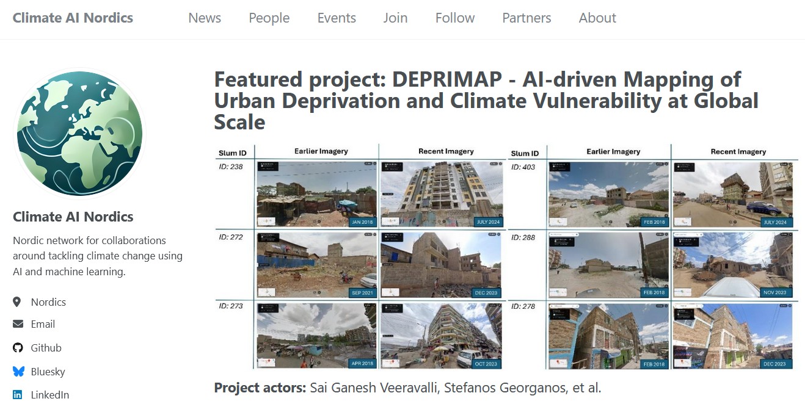Open the Events navigation link
The height and width of the screenshot is (404, 805).
(337, 18)
